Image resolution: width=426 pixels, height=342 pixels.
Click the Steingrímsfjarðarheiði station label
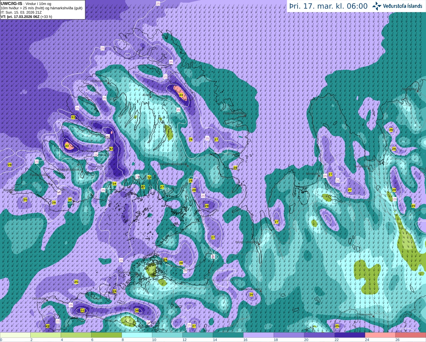[x=172, y=164]
